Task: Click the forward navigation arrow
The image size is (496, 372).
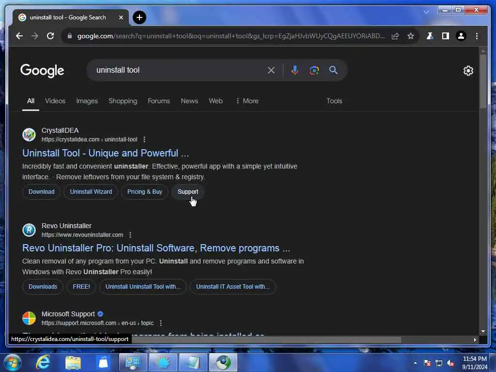Action: coord(35,36)
